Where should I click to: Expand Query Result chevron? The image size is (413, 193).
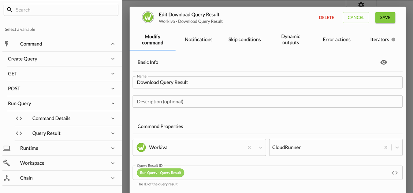pyautogui.click(x=113, y=133)
